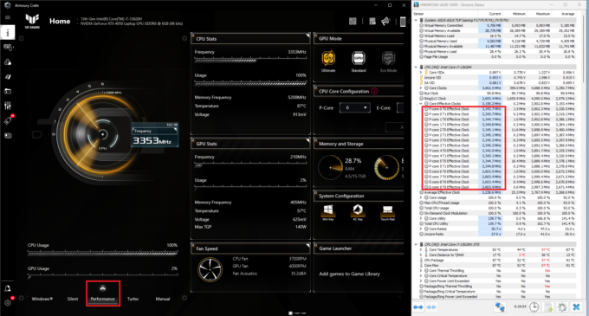Click the HWiNFO clock reset icon

tap(534, 307)
